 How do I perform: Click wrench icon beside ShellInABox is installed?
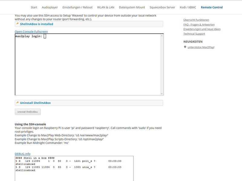coord(18,24)
